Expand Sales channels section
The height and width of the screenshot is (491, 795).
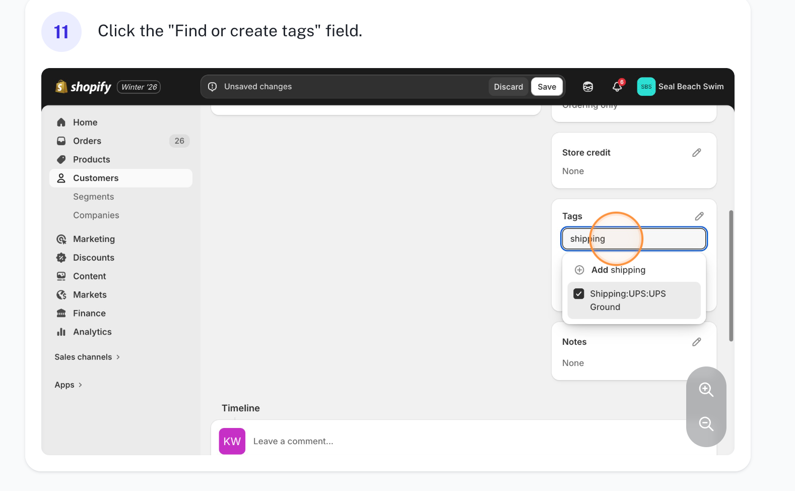pos(87,357)
